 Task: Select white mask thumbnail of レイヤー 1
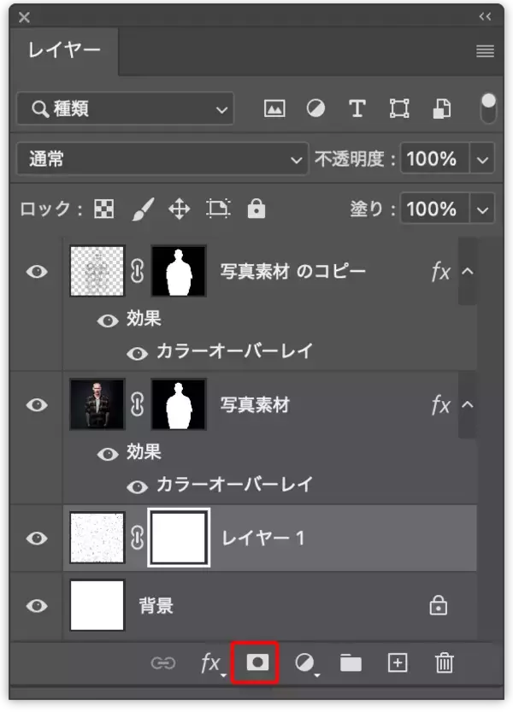click(179, 538)
